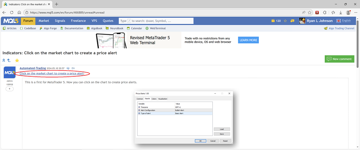Open a new browser tab
Viewport: 360px width, 150px height.
point(57,4)
